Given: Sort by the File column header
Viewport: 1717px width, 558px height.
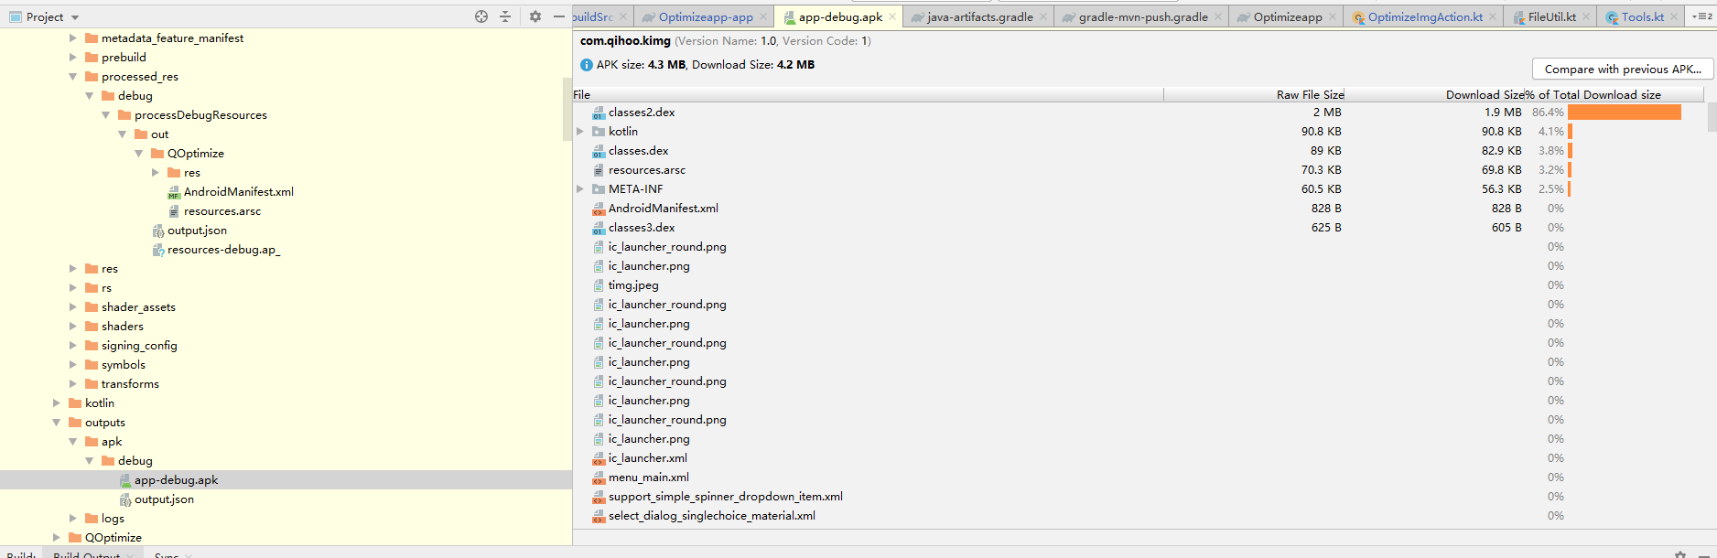Looking at the screenshot, I should [x=868, y=94].
